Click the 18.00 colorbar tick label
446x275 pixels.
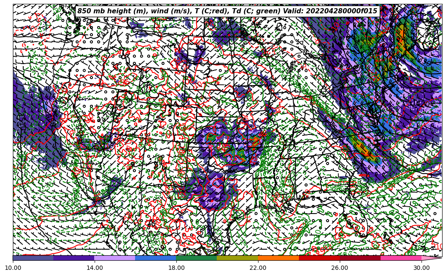[176, 268]
